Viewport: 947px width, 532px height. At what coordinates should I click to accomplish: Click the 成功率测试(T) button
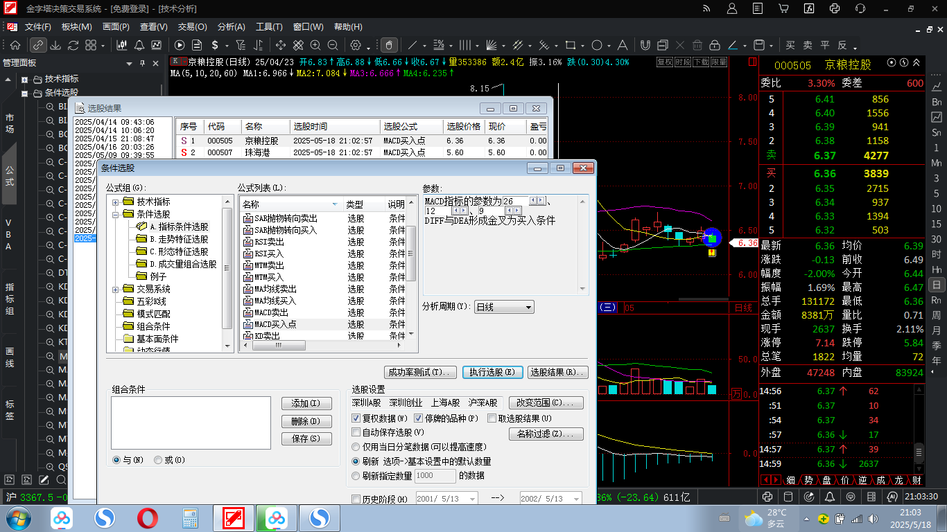point(421,372)
